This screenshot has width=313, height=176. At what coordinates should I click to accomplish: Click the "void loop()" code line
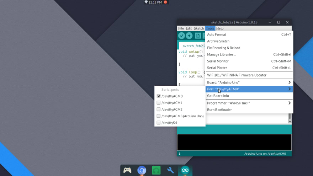click(x=192, y=72)
